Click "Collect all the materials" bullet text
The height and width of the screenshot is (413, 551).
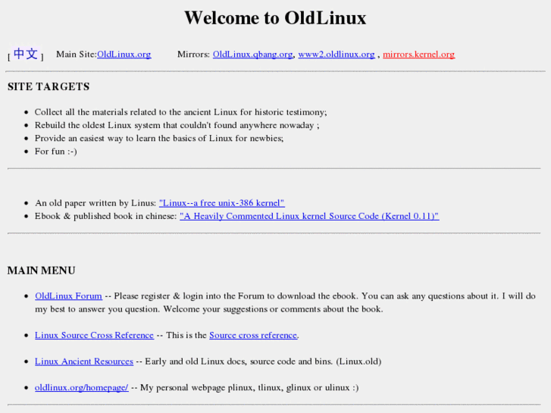(x=180, y=112)
